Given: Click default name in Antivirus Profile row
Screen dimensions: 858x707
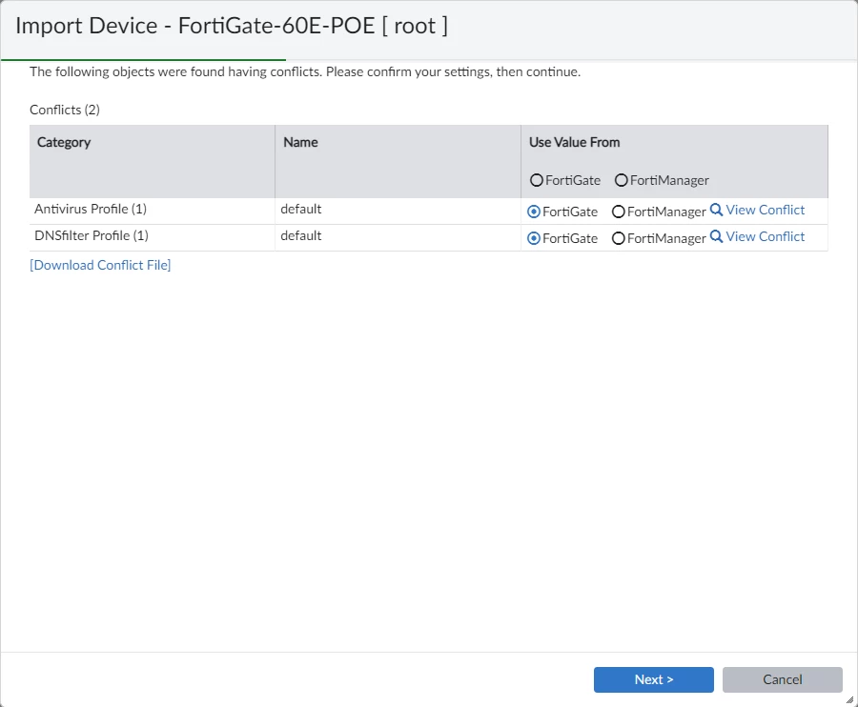Looking at the screenshot, I should pyautogui.click(x=301, y=209).
